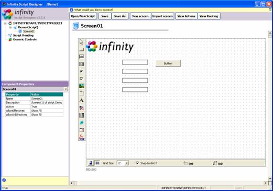Image resolution: width=273 pixels, height=191 pixels.
Task: Toggle the lock controls icon
Action: point(91,163)
